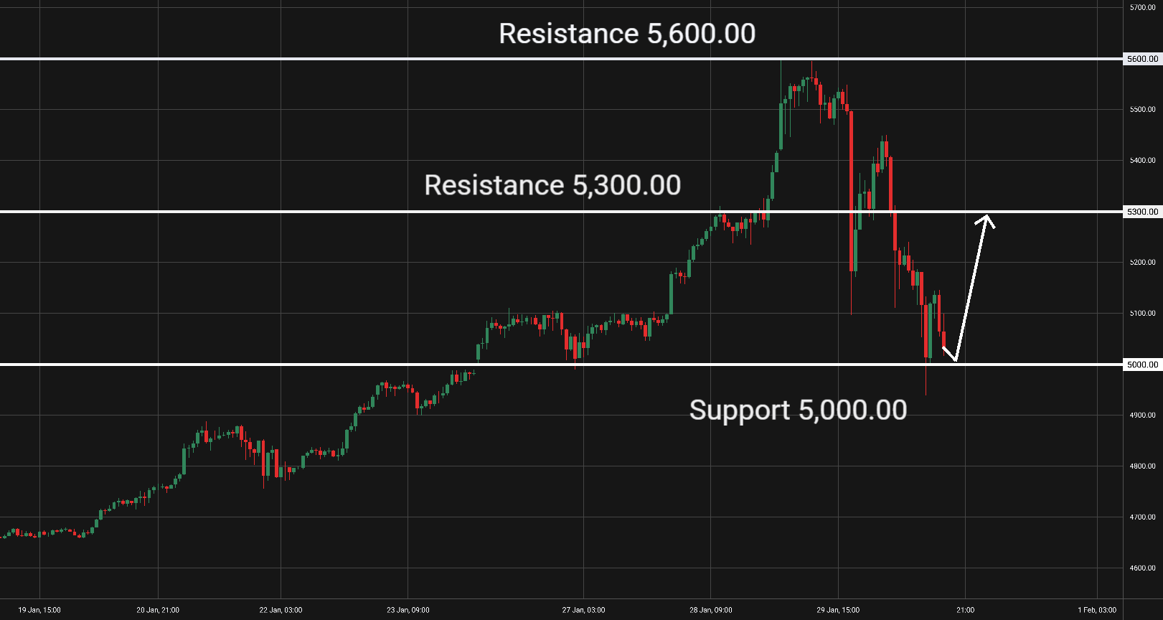
Task: Select the Support 5,000.00 text annotation
Action: (x=798, y=410)
